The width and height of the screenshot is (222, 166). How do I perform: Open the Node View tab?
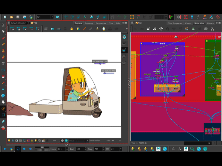(x=199, y=23)
